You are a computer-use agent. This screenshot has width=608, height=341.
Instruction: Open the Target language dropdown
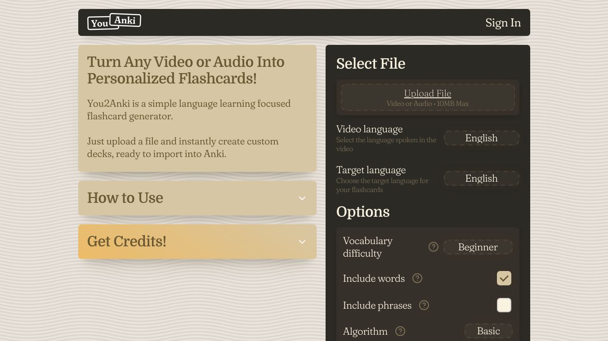click(x=481, y=179)
